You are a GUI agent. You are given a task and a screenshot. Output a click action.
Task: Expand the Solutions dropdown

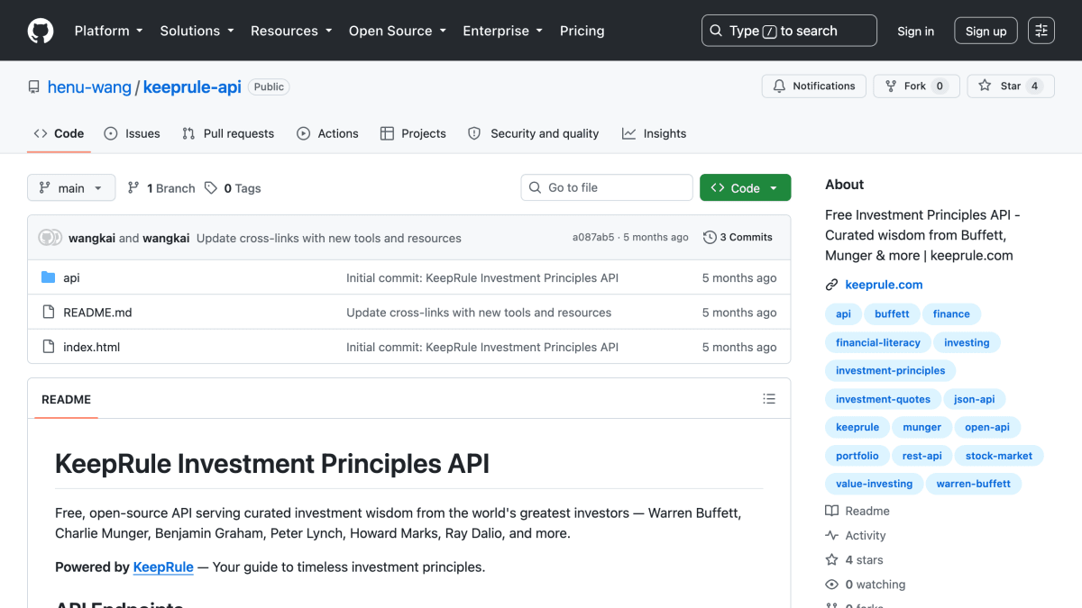point(197,31)
